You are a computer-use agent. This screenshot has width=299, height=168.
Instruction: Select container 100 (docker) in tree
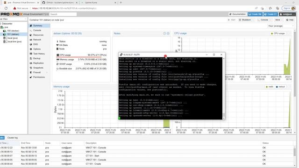13,31
